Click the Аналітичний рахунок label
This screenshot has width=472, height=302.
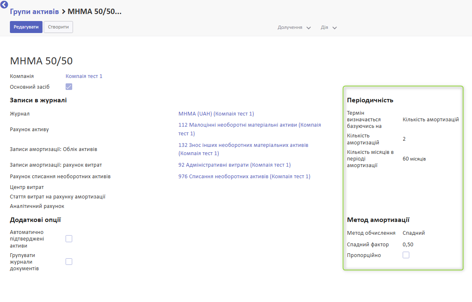click(37, 206)
